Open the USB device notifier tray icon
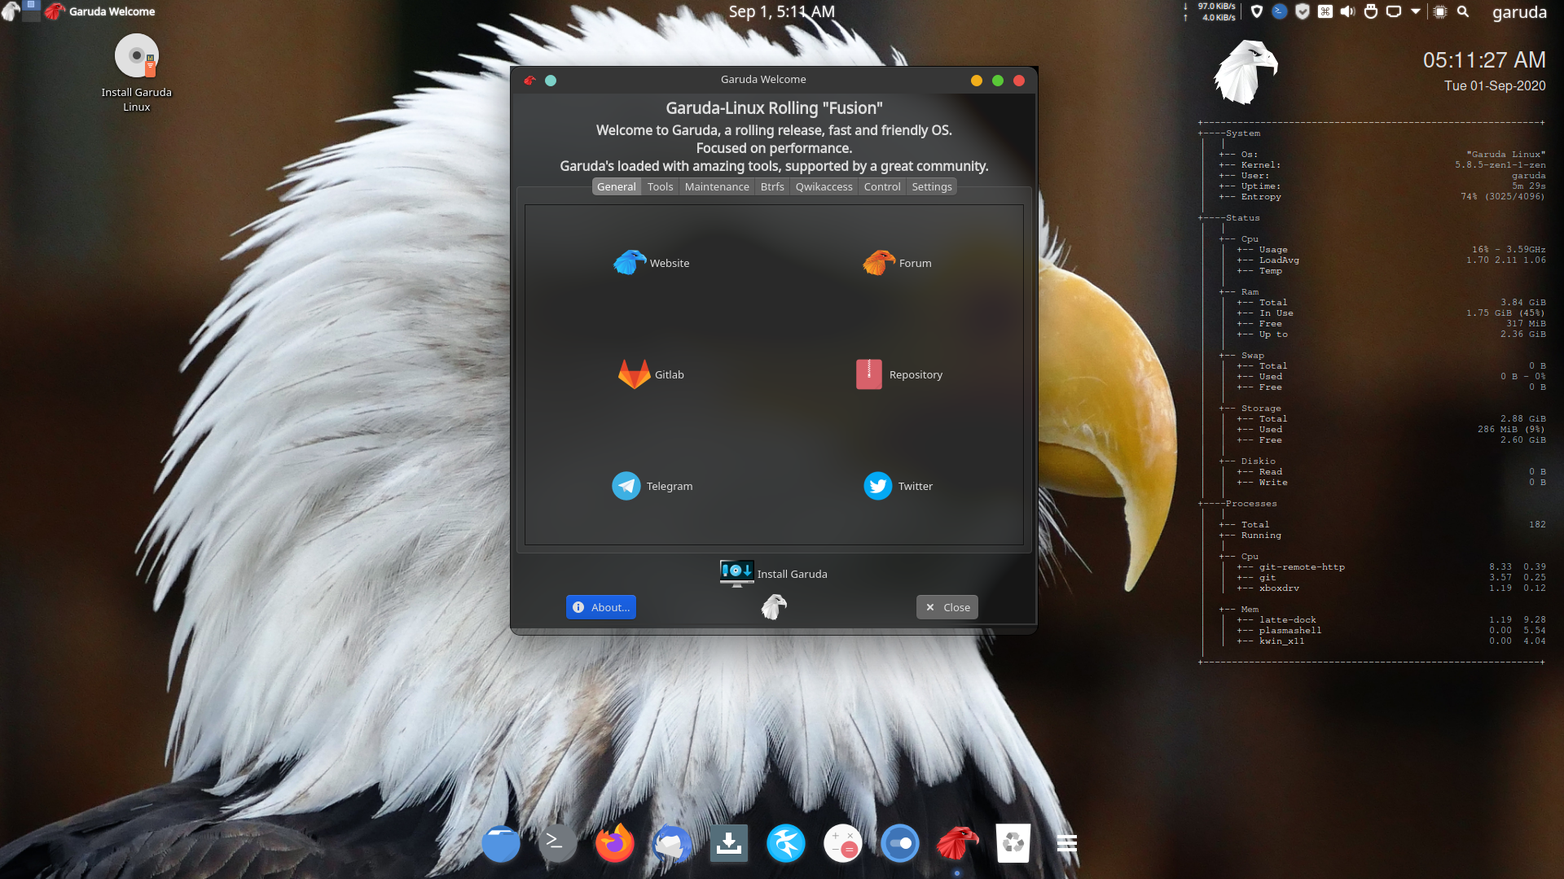Viewport: 1564px width, 879px height. pos(1371,11)
